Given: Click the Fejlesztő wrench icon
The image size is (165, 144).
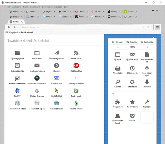Looking at the screenshot, I should click(147, 102).
